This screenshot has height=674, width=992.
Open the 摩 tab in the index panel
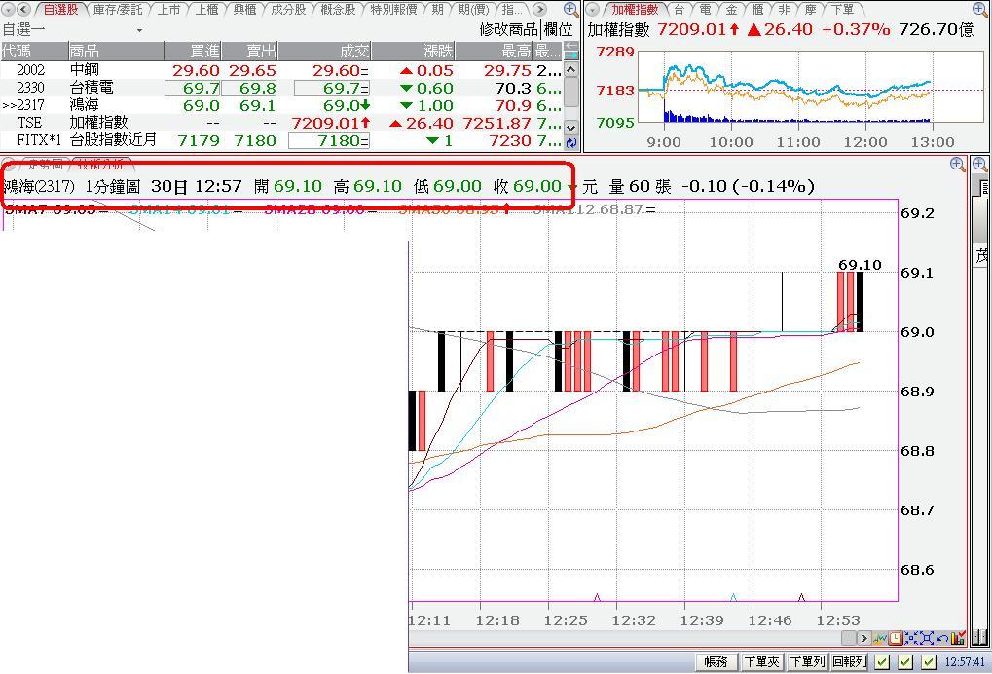point(810,9)
